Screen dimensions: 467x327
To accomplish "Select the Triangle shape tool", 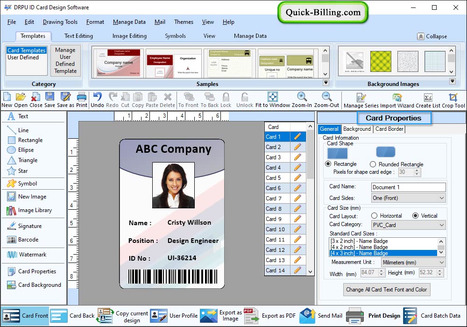I will [22, 160].
